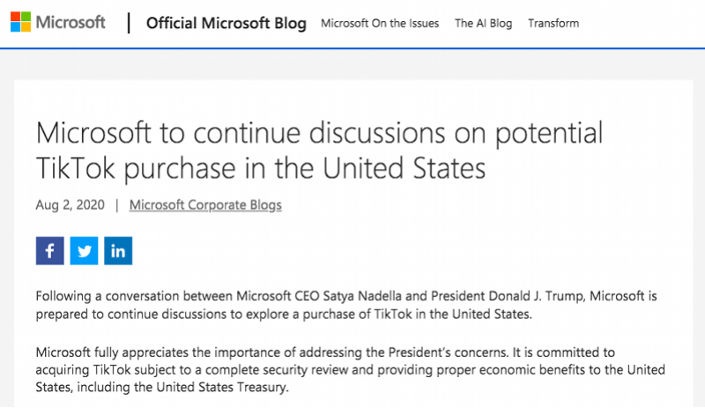Click the vertical divider beside Official Microsoft Blog

pos(129,23)
